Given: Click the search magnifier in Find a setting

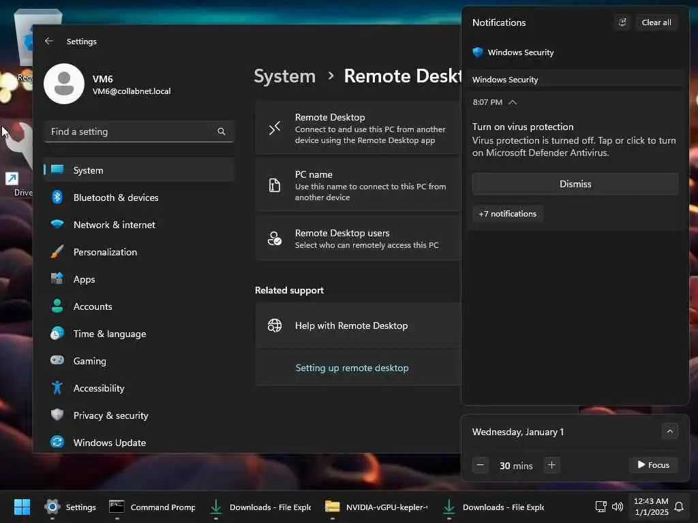Looking at the screenshot, I should coord(222,131).
